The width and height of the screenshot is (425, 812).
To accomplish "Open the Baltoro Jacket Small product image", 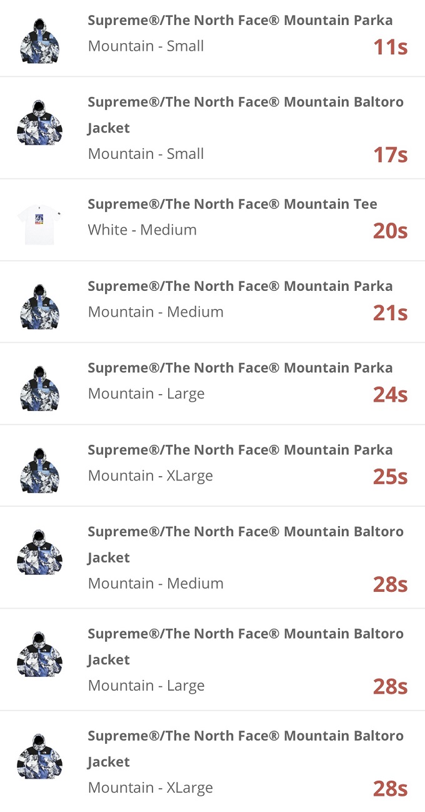I will coord(40,123).
